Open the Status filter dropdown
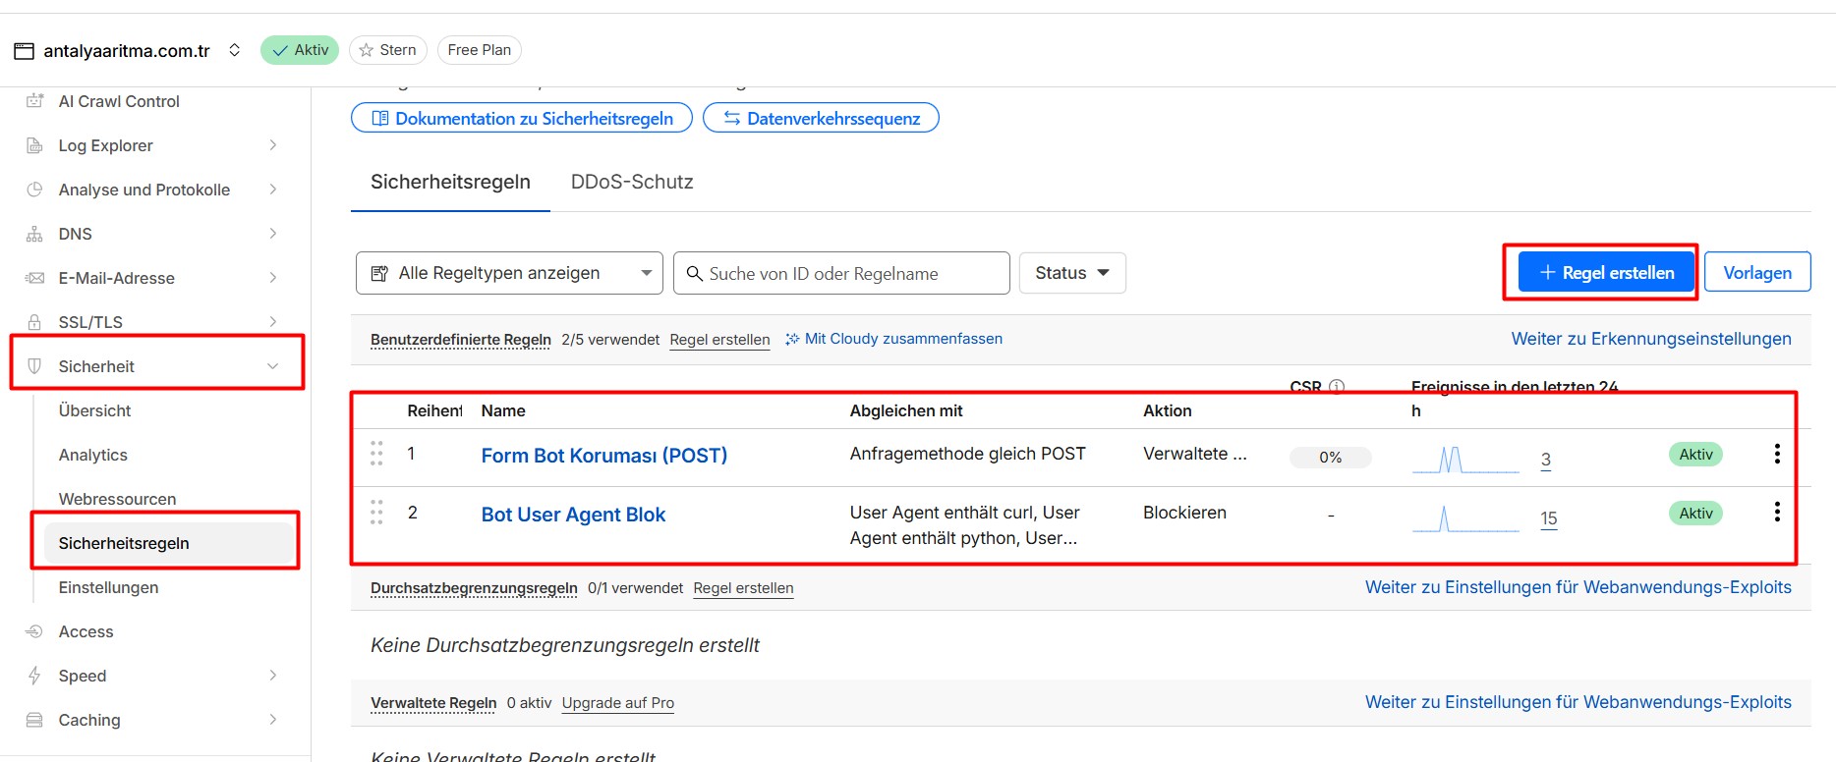 click(1071, 273)
